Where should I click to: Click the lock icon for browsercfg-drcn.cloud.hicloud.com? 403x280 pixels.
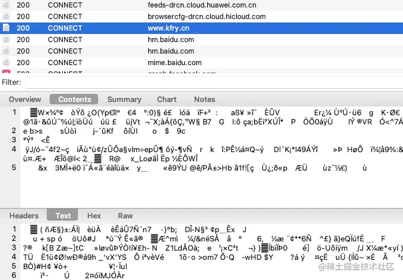tap(6, 16)
